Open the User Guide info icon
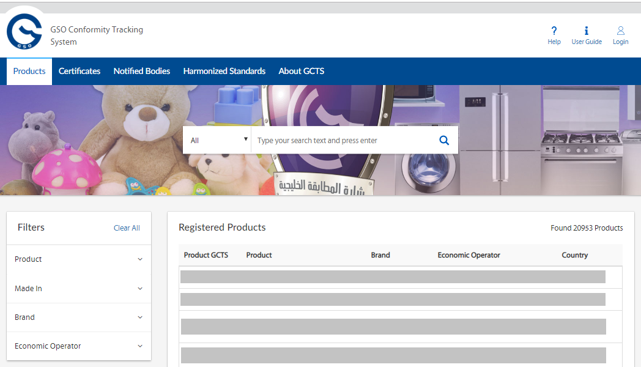This screenshot has width=641, height=367. 586,31
